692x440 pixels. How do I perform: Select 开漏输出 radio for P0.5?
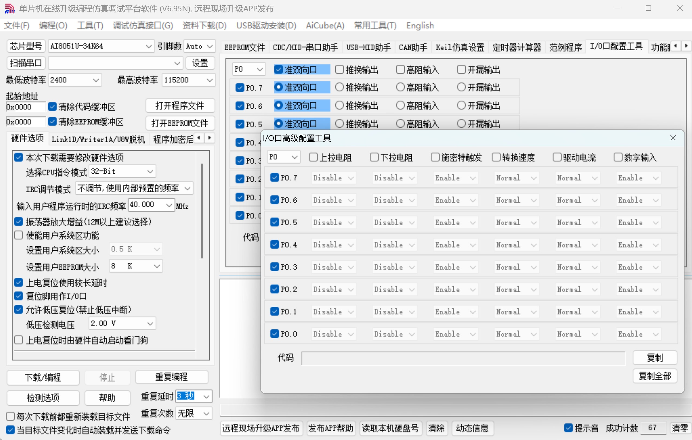[x=461, y=124]
